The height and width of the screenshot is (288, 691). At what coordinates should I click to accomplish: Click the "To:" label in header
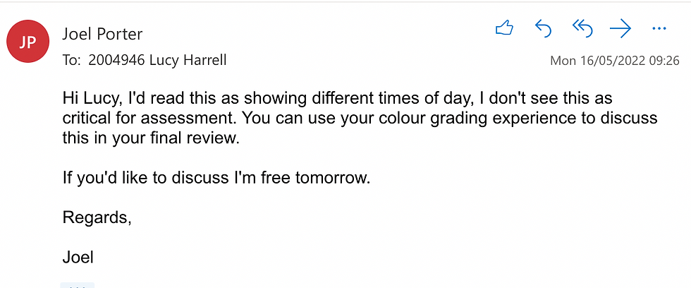(73, 60)
